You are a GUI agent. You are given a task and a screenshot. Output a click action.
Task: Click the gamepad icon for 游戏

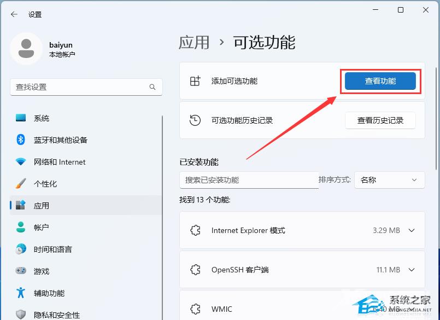21,271
